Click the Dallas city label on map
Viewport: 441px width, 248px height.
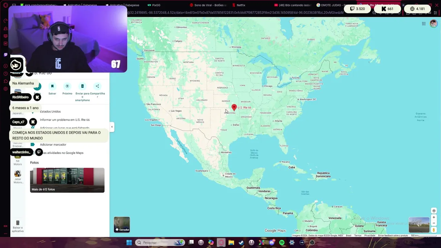click(236, 125)
